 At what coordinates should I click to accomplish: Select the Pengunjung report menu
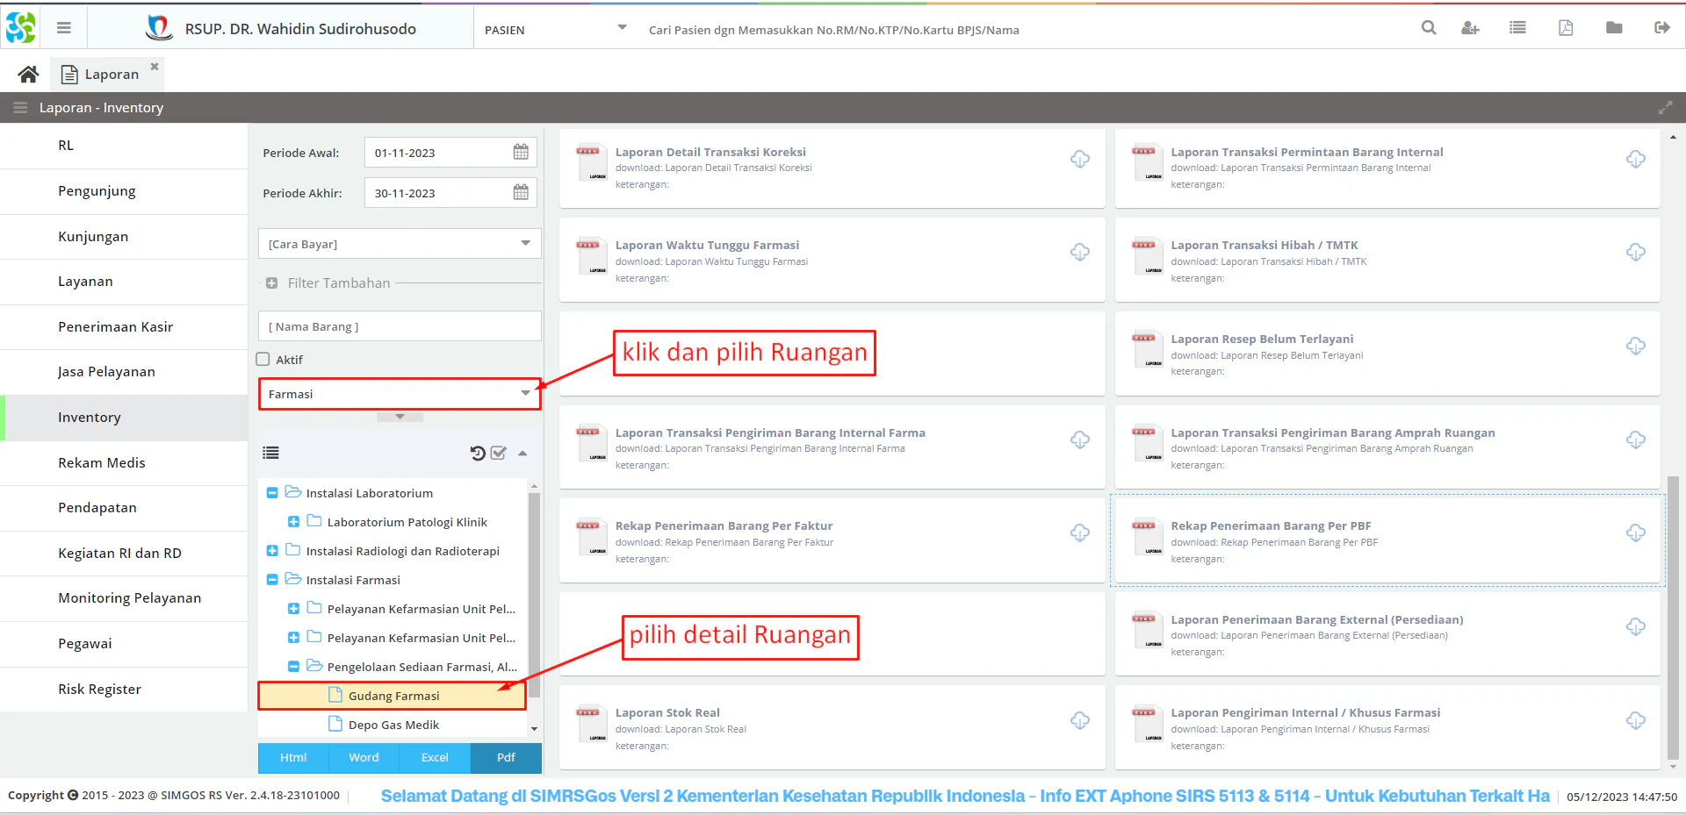coord(124,191)
